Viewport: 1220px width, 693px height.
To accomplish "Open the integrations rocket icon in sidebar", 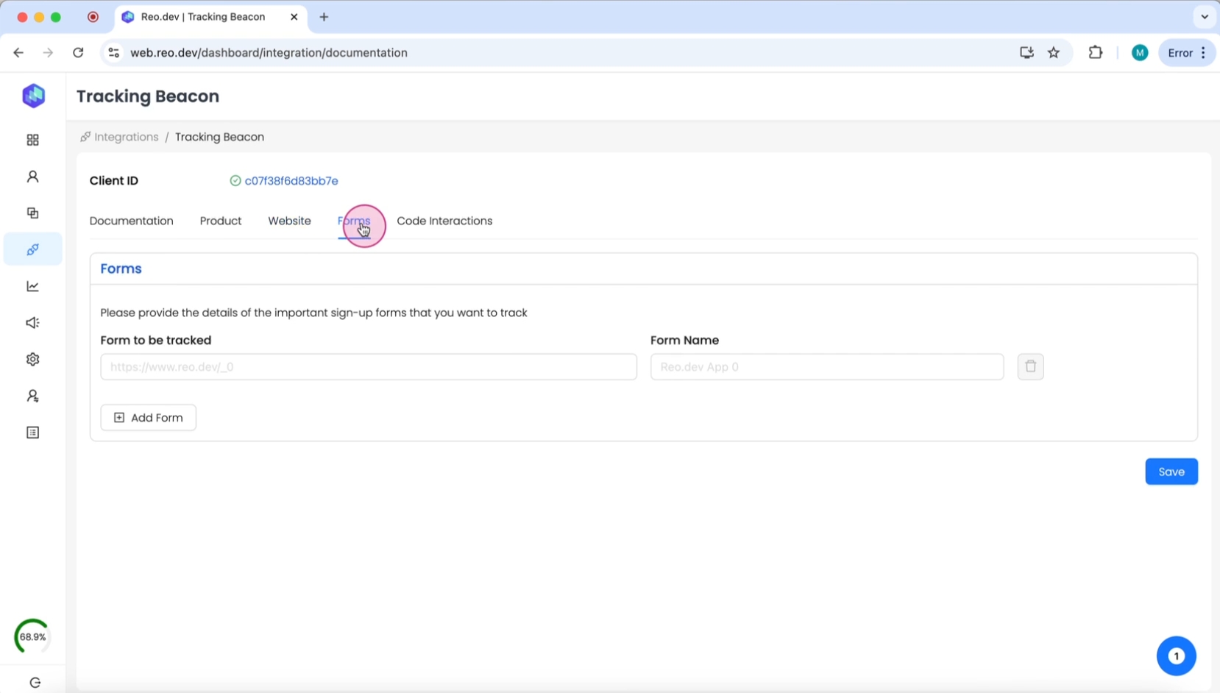I will pyautogui.click(x=33, y=249).
